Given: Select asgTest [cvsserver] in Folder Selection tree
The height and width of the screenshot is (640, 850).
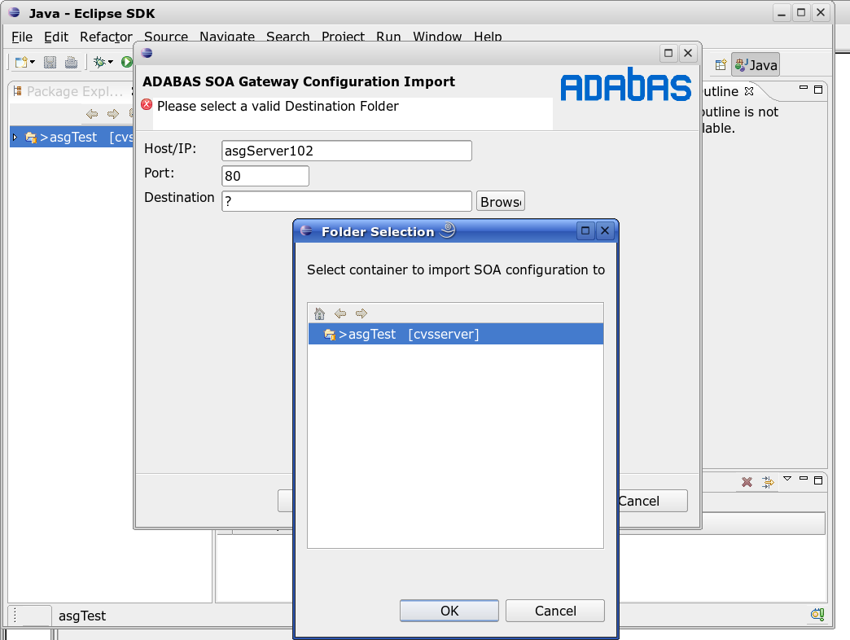Looking at the screenshot, I should click(x=455, y=334).
